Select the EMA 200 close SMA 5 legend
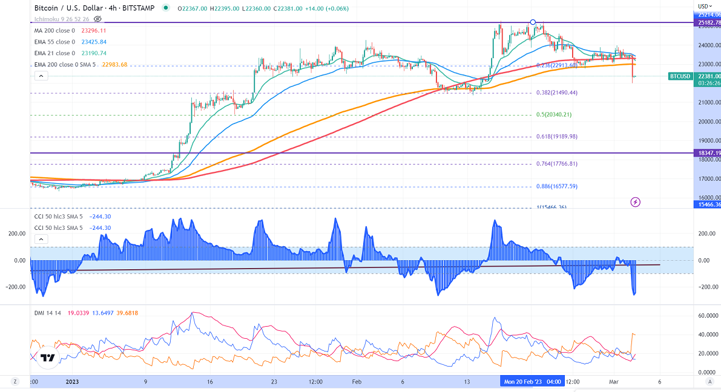The height and width of the screenshot is (392, 721). [x=65, y=65]
